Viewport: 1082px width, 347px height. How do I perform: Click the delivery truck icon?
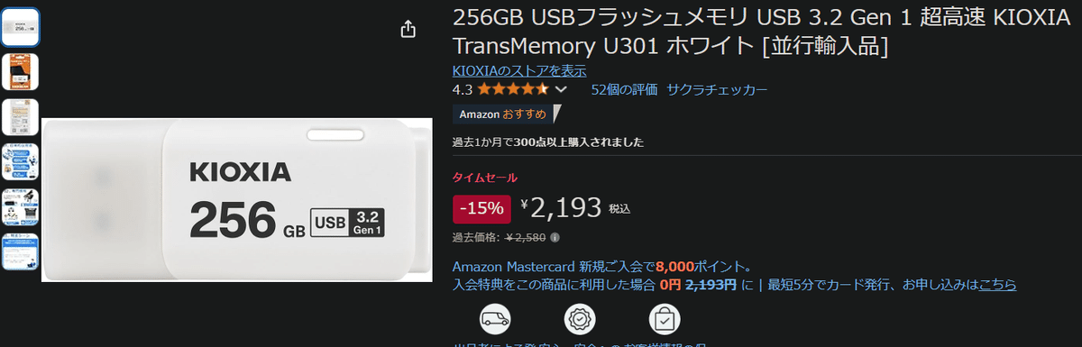click(x=495, y=319)
